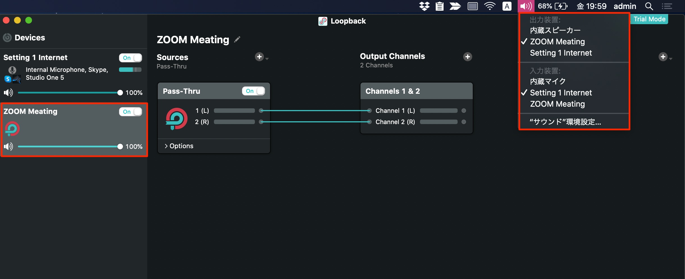Click the speaker icon of ZOOM Meating device
Image resolution: width=685 pixels, height=279 pixels.
point(8,146)
